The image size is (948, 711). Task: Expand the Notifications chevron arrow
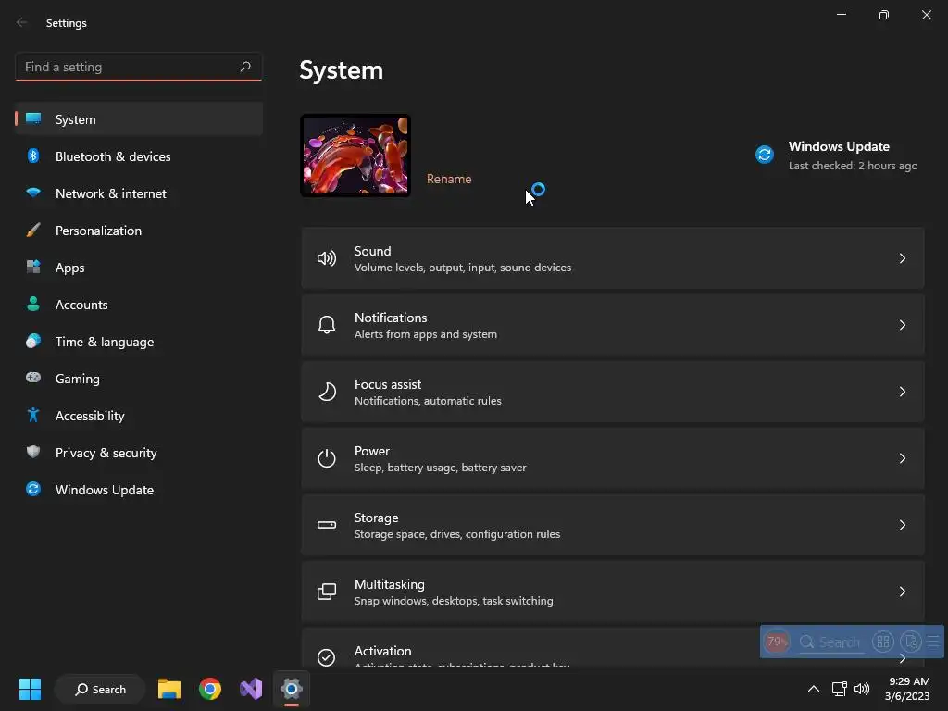coord(902,325)
